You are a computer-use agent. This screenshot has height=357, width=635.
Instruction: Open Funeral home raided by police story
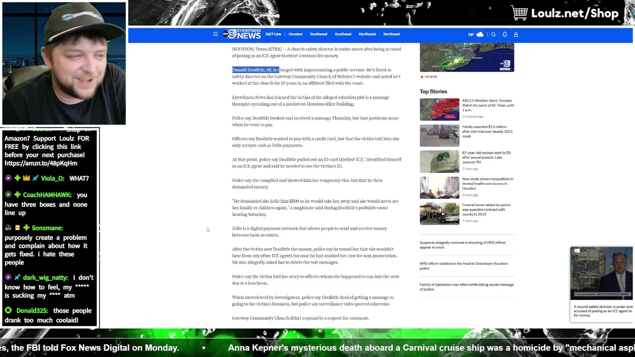486,209
